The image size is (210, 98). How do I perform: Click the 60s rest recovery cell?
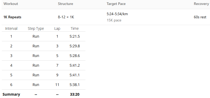[200, 17]
